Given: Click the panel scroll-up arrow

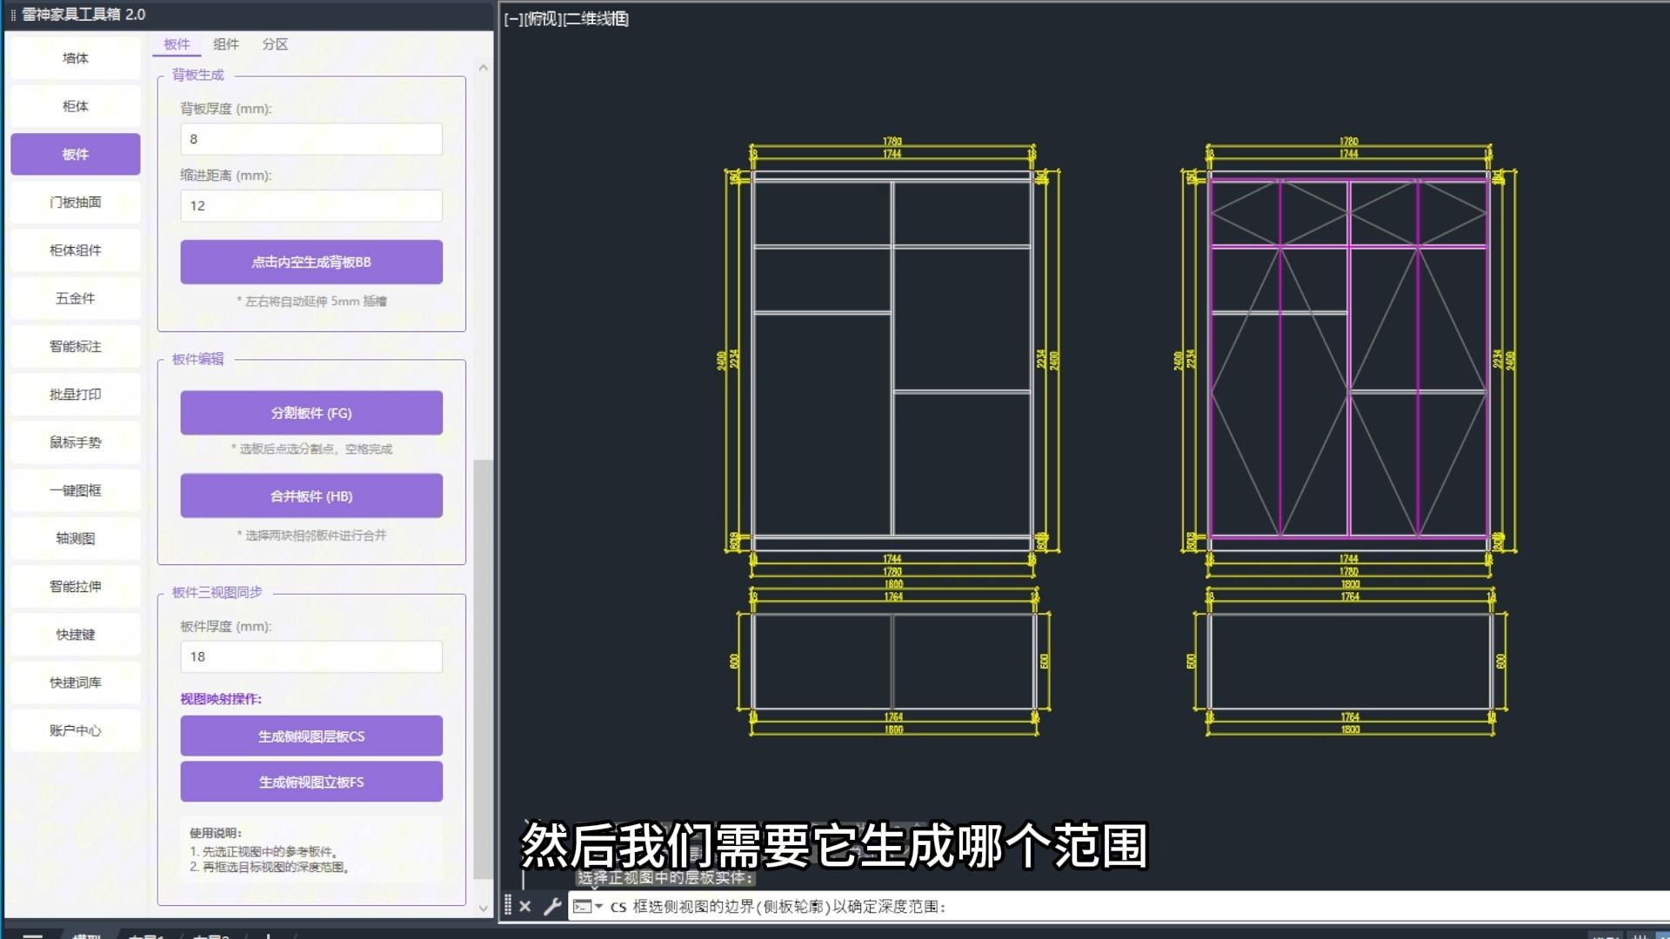Looking at the screenshot, I should [484, 67].
